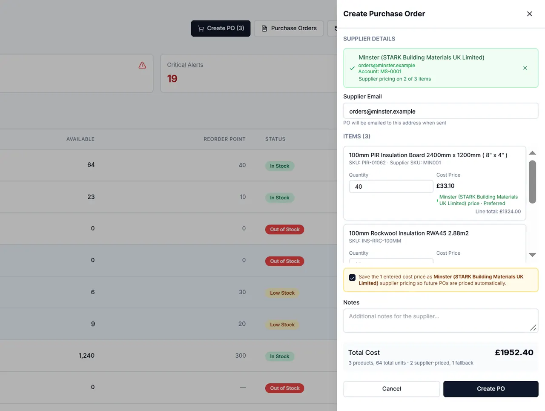Image resolution: width=545 pixels, height=411 pixels.
Task: Click the 100mm PIR Insulation Board item title
Action: (428, 155)
